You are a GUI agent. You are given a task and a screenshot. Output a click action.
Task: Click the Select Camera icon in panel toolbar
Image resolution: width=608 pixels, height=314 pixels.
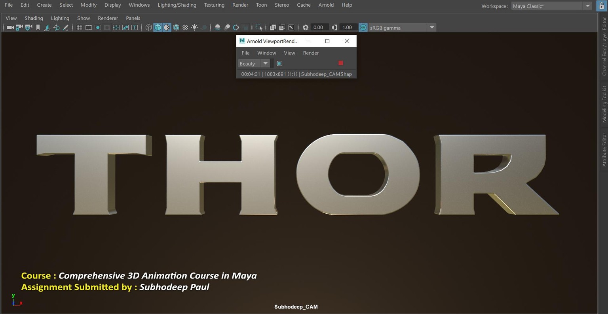coord(10,27)
